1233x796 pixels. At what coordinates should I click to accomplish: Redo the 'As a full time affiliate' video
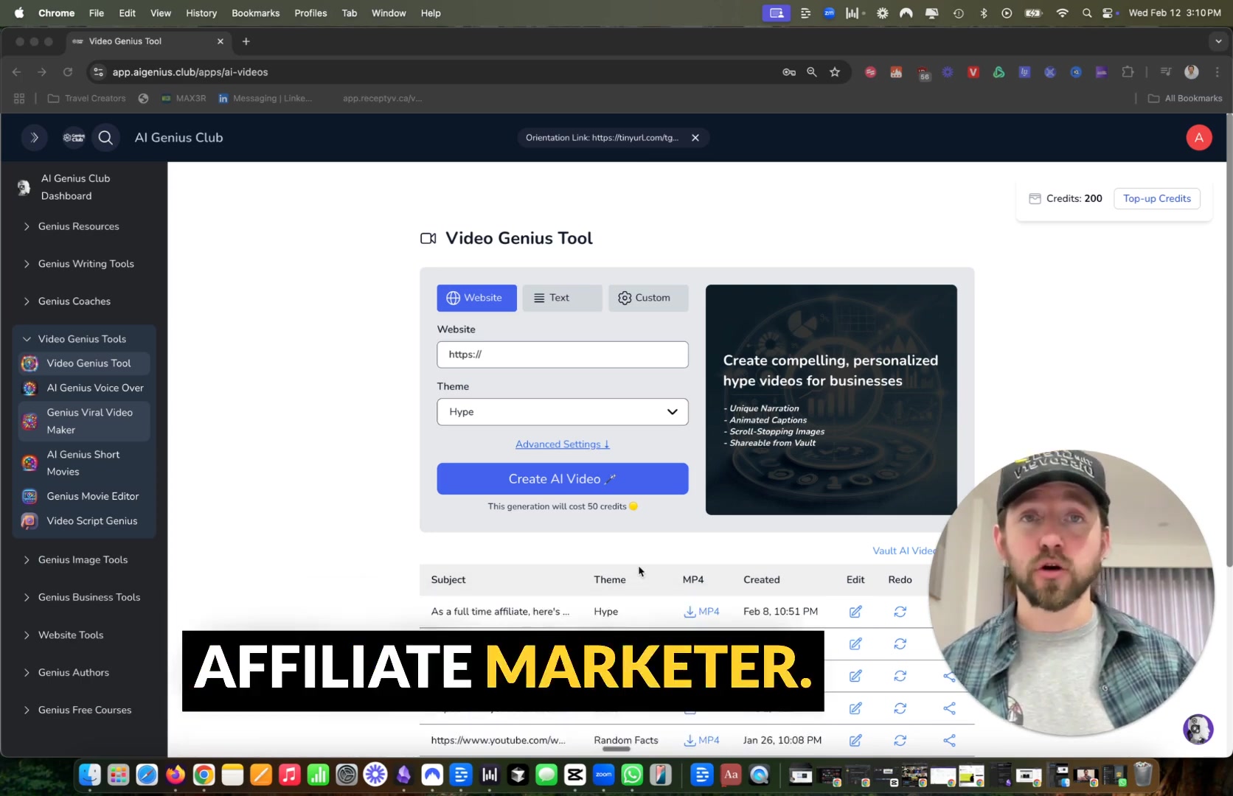900,612
